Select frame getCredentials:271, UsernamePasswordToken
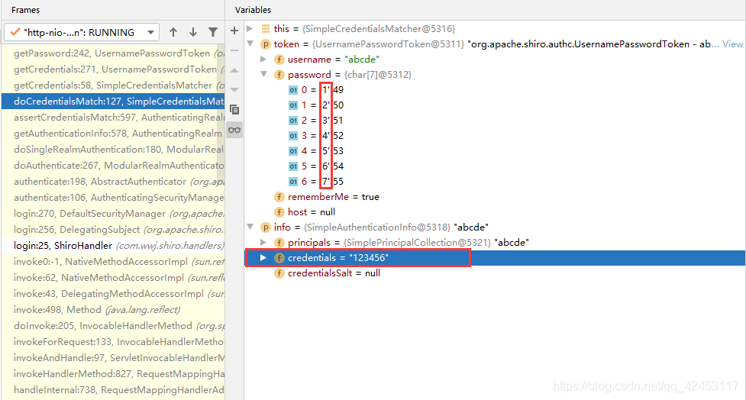 [113, 69]
